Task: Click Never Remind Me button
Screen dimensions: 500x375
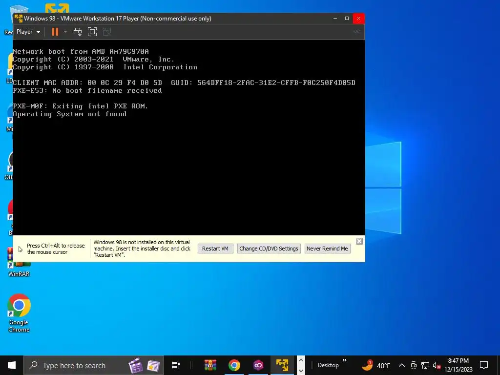Action: (x=327, y=249)
